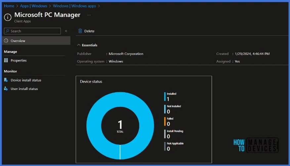Click publisher value Microsoft Corporation
This screenshot has height=166, width=290.
click(x=126, y=54)
